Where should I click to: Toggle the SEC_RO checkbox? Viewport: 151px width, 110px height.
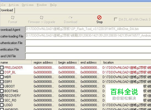pos(2,100)
